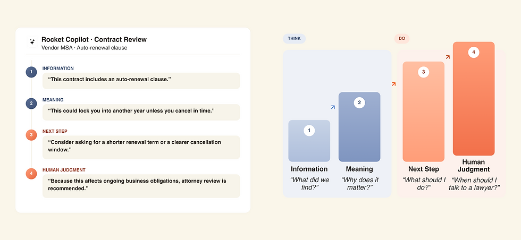Select the DO pill label

click(402, 39)
